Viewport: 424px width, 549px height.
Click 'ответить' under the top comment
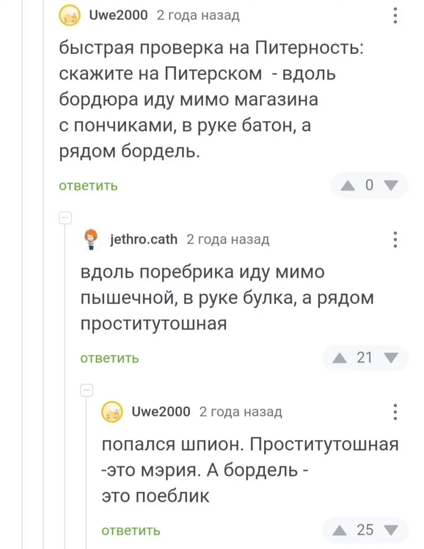88,186
